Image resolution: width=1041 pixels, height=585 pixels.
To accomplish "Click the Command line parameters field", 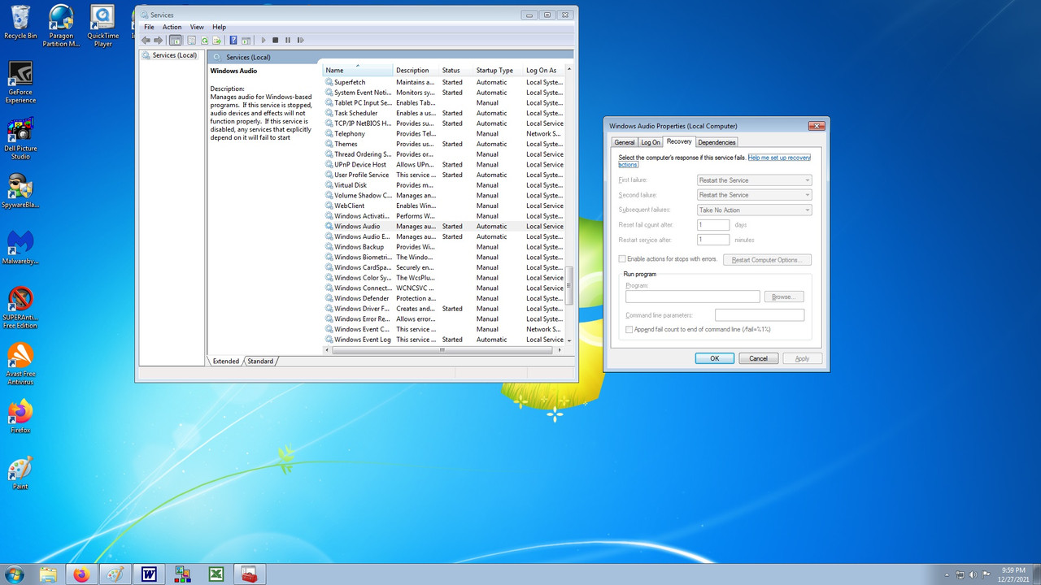I will click(x=760, y=315).
